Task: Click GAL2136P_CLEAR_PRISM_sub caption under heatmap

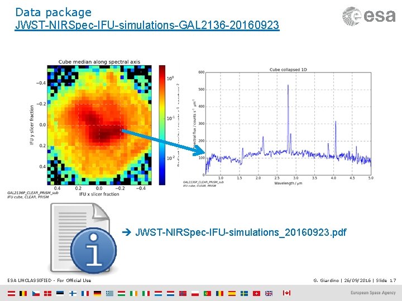Action: 33,193
